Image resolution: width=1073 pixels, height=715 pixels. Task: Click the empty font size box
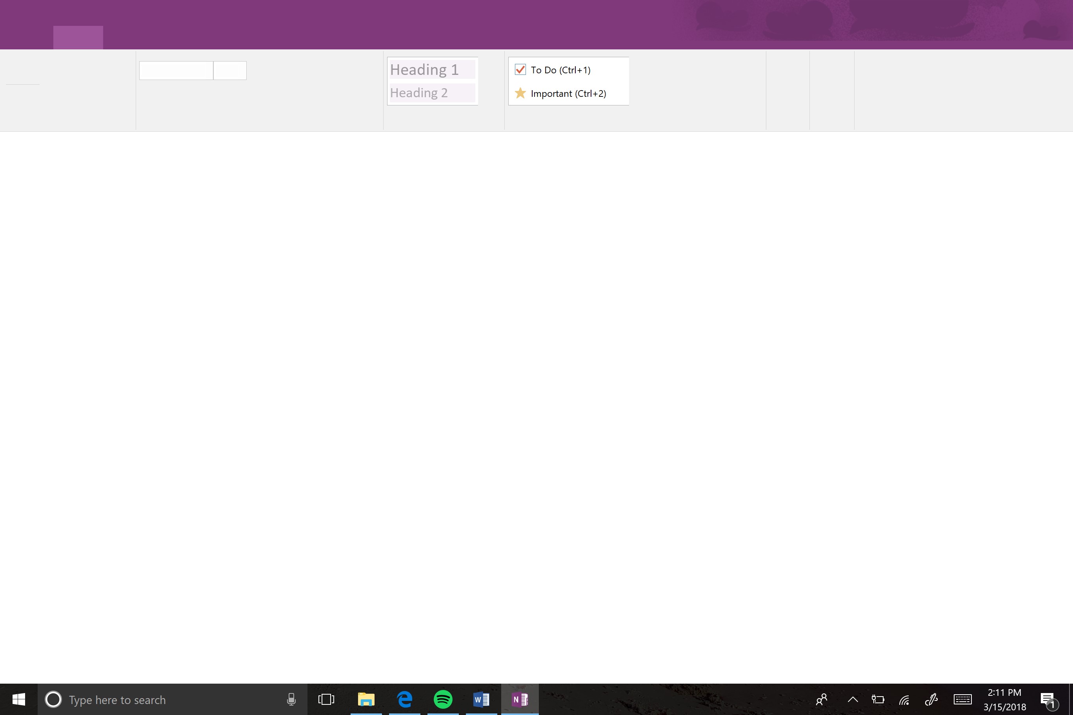(x=230, y=71)
